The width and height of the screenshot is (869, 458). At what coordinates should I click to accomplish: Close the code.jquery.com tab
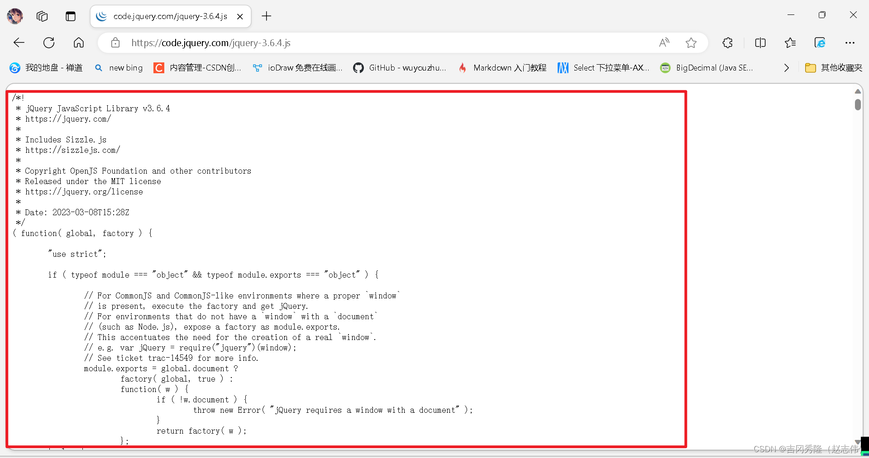coord(240,16)
